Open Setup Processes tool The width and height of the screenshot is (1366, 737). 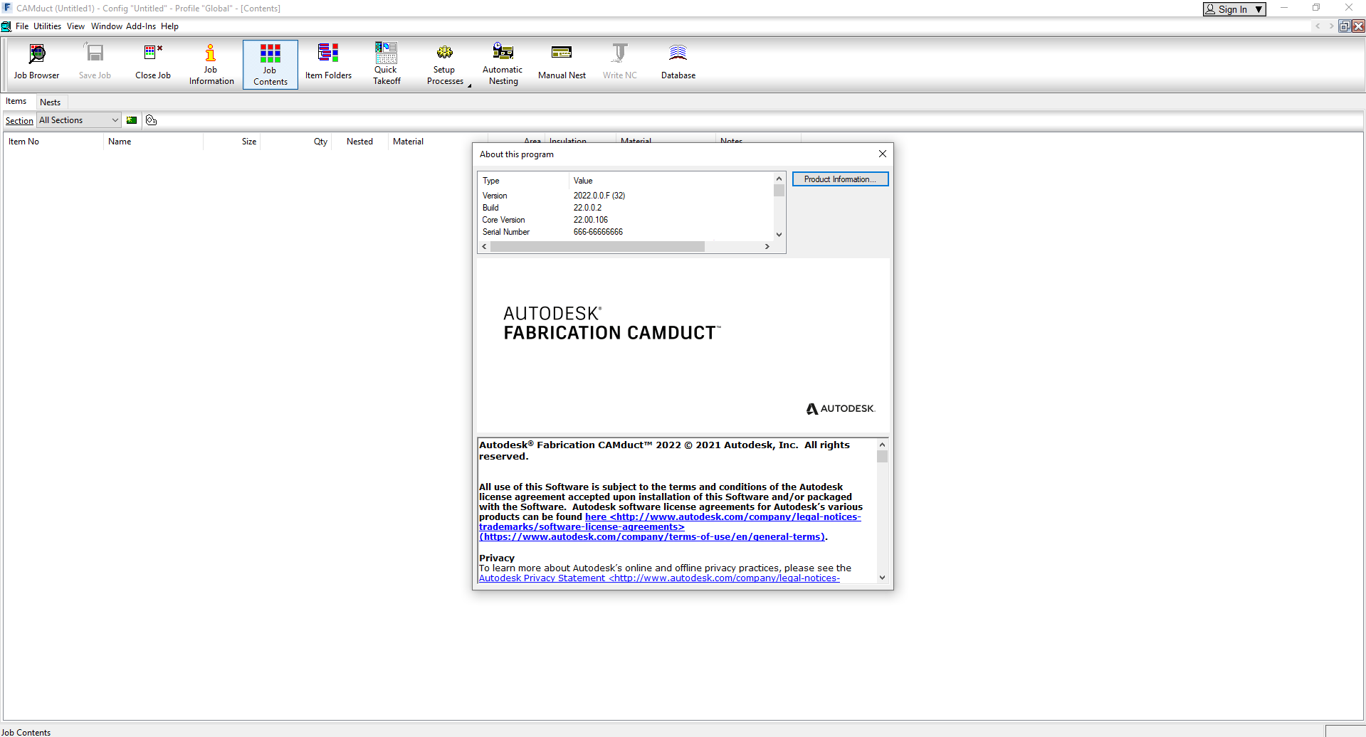point(445,64)
